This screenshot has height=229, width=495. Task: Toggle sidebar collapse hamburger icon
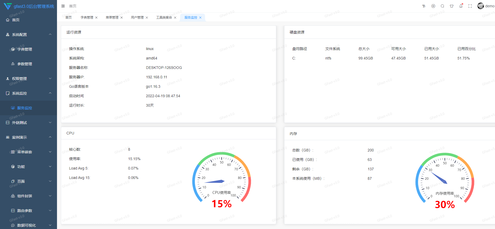pyautogui.click(x=63, y=6)
